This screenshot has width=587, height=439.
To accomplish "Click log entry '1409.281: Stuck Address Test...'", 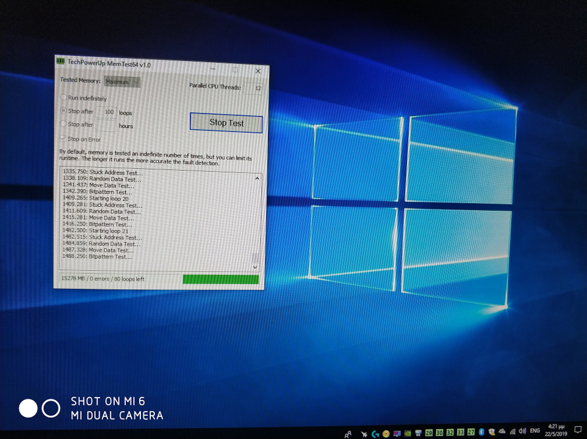I will [103, 205].
